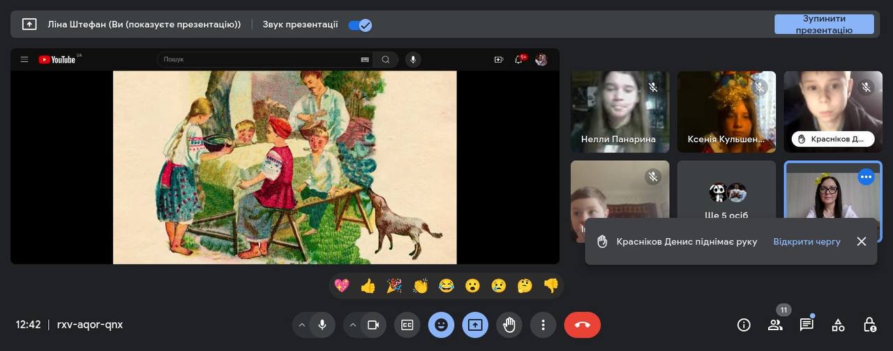Click the YouTube search field
This screenshot has width=893, height=351.
point(258,60)
